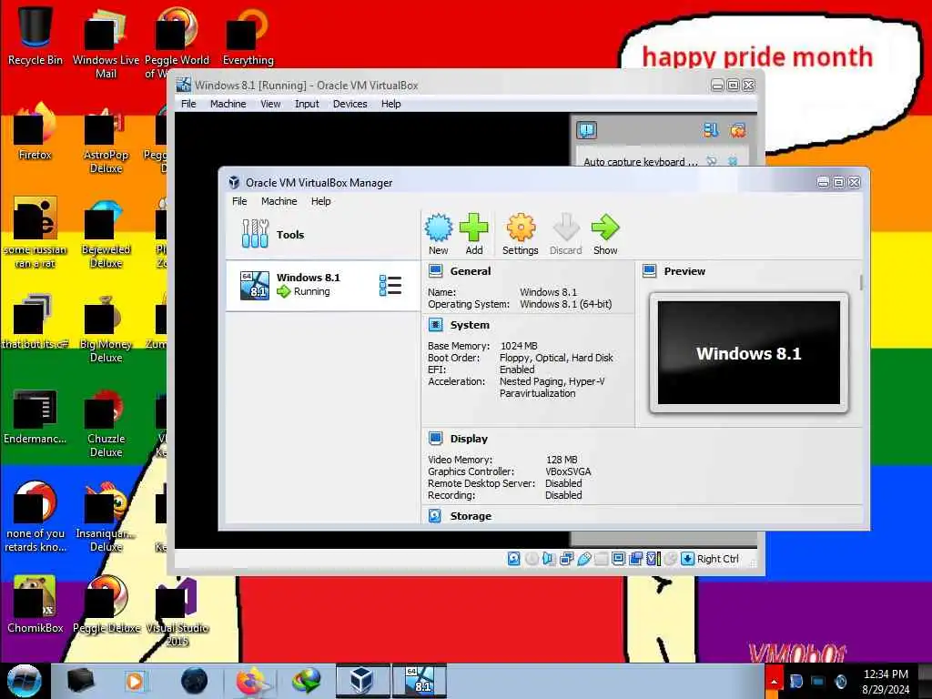Viewport: 932px width, 699px height.
Task: Click the notification center speech bubble icon
Action: point(586,130)
